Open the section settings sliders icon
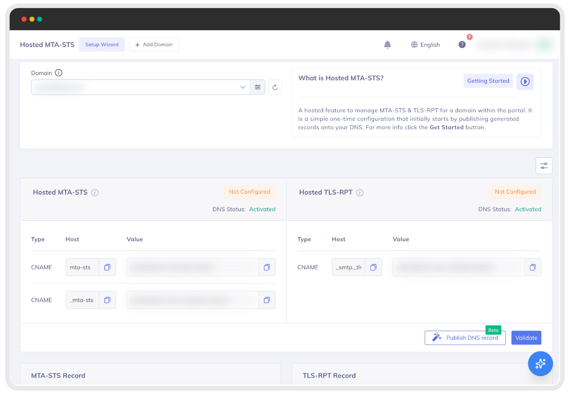Image resolution: width=570 pixels, height=394 pixels. [544, 165]
